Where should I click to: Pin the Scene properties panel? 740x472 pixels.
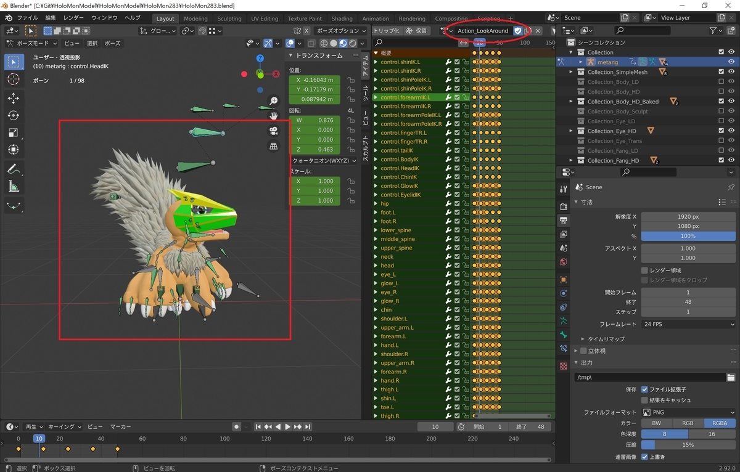731,187
